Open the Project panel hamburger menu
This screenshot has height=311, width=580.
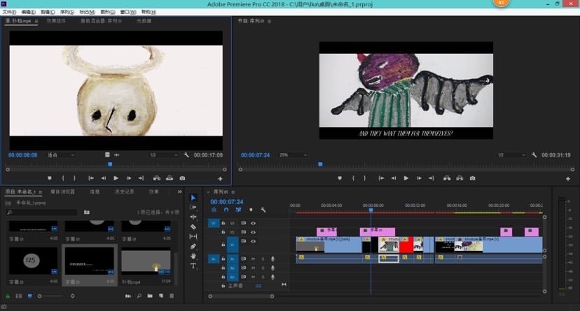[41, 192]
